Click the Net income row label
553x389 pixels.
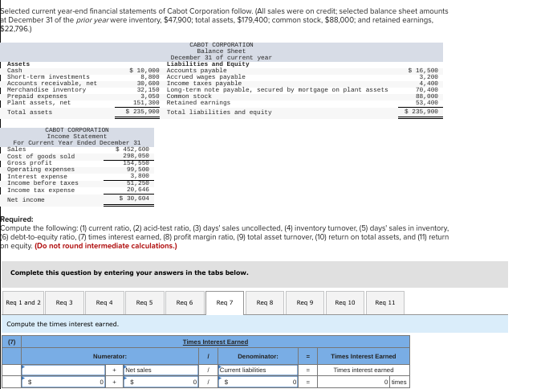coord(26,199)
